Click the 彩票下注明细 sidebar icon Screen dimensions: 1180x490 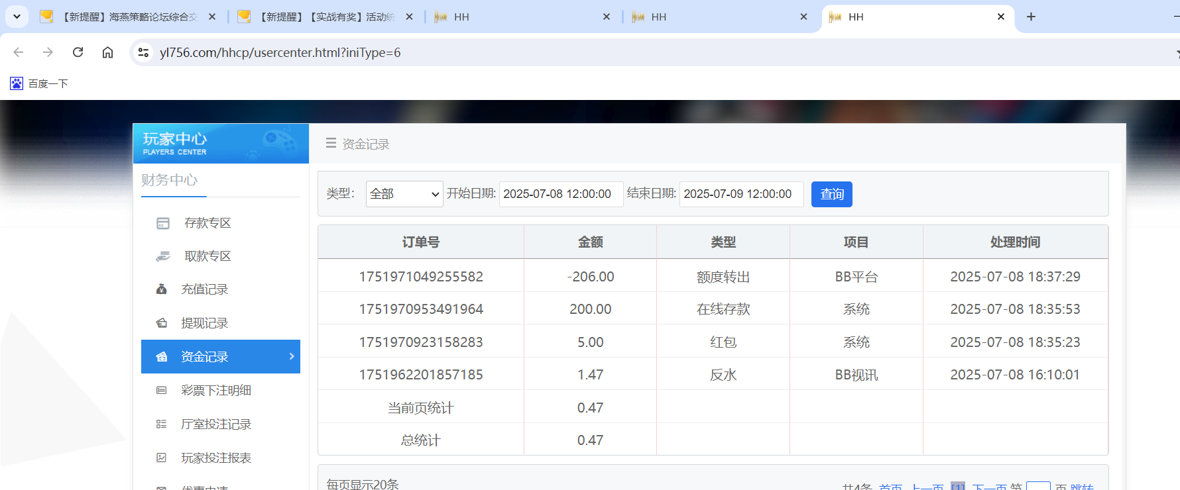click(x=161, y=391)
